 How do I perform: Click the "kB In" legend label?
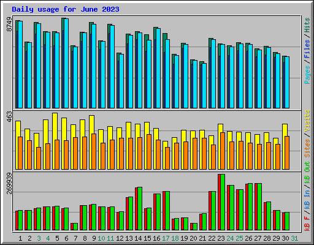tap(307, 200)
